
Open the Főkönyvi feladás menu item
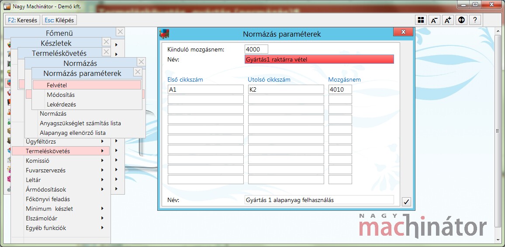tap(48, 199)
